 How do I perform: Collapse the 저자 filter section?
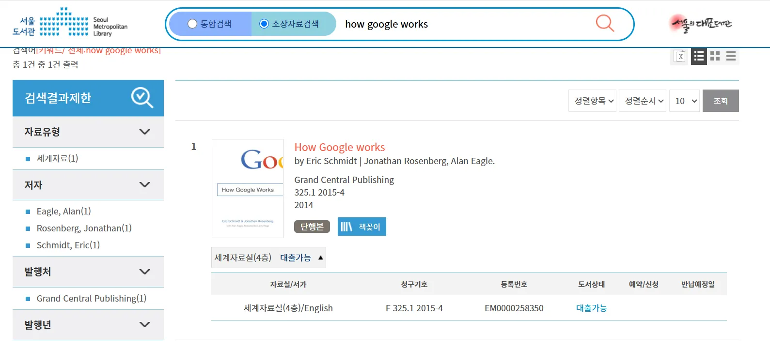pos(144,184)
